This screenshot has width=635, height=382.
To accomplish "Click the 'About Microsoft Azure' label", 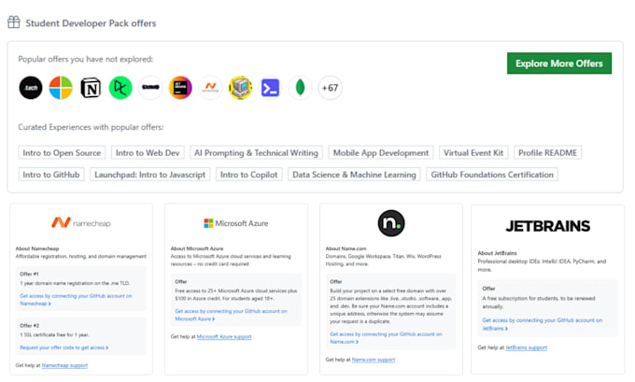I will 197,248.
